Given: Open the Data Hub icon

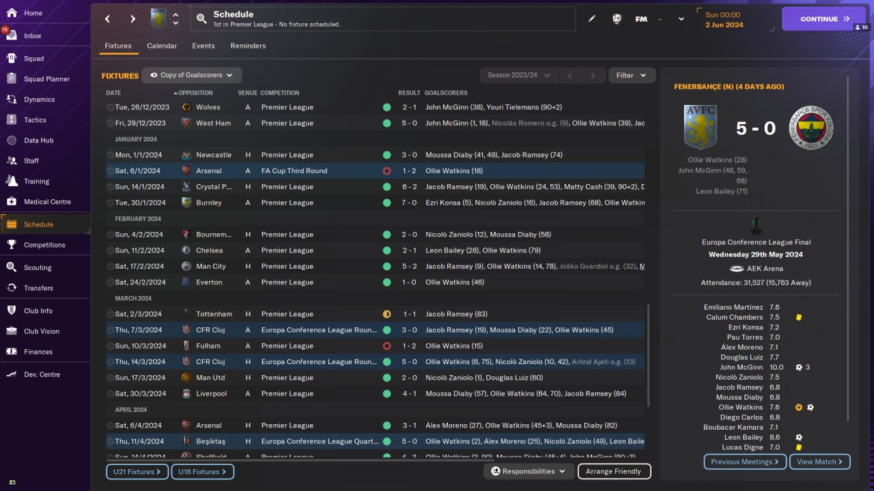Looking at the screenshot, I should pyautogui.click(x=12, y=140).
